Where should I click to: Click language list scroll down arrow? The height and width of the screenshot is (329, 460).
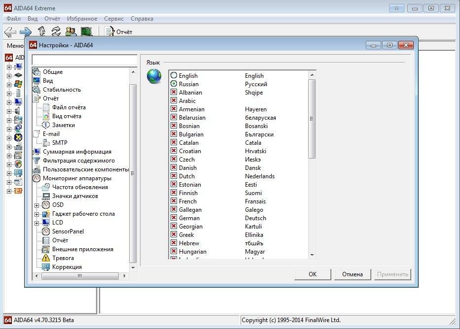click(x=312, y=255)
